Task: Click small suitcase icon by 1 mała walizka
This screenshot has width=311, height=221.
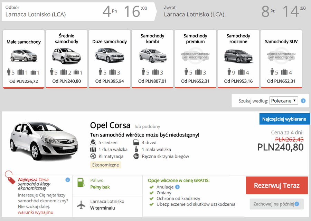Action: (136, 149)
